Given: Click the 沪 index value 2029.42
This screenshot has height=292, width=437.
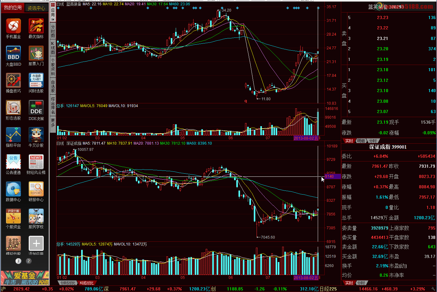Looking at the screenshot, I should [22, 289].
